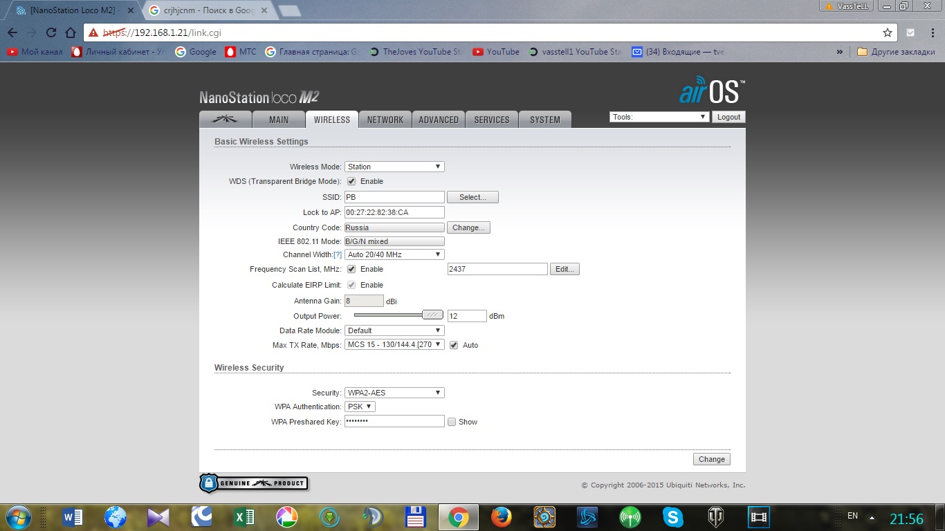Open the Мой канал bookmark

coord(35,52)
